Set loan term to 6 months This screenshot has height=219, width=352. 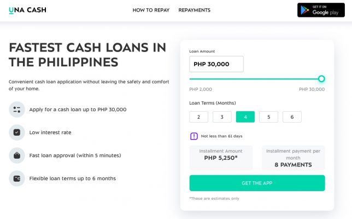coord(292,117)
